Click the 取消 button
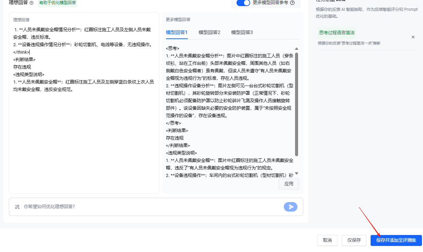 coord(327,240)
